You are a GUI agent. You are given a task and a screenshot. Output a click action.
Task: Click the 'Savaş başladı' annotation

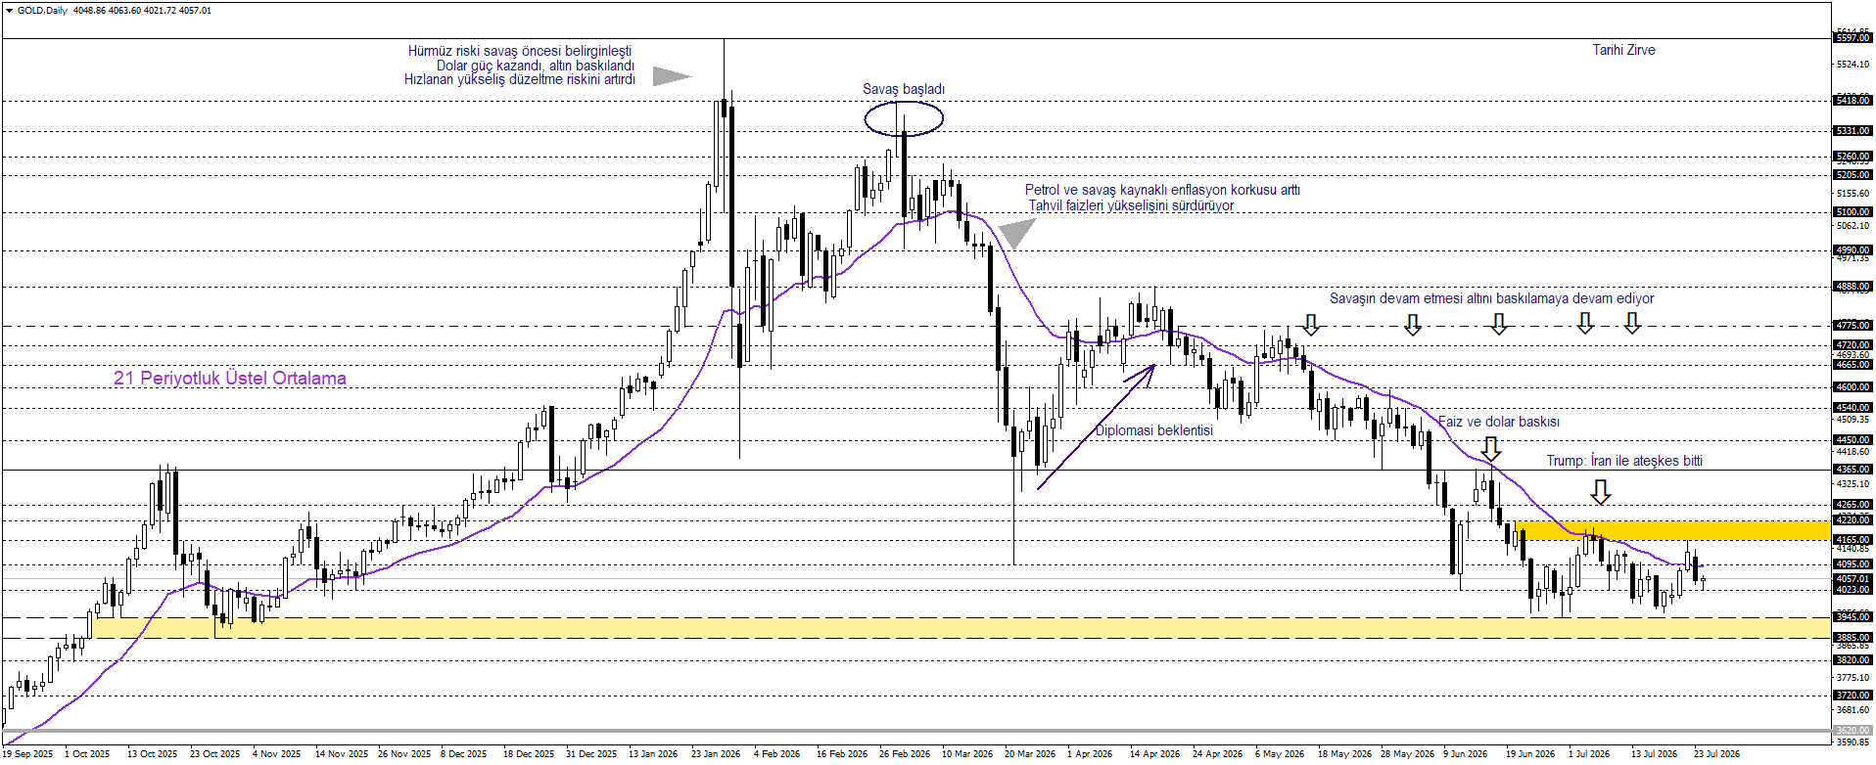pos(904,89)
